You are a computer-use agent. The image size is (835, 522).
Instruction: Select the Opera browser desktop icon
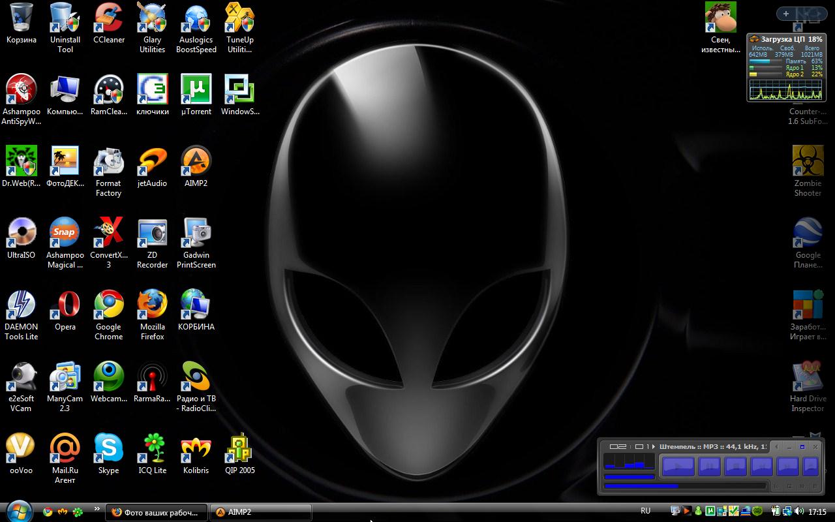coord(65,311)
